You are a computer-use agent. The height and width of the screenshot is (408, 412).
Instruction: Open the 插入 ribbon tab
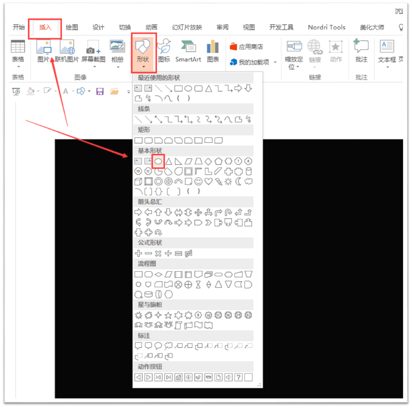(x=45, y=28)
